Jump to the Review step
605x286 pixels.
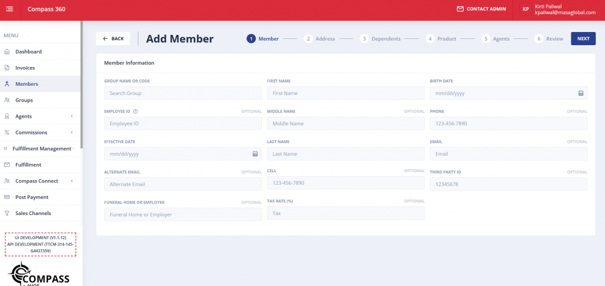pyautogui.click(x=549, y=39)
